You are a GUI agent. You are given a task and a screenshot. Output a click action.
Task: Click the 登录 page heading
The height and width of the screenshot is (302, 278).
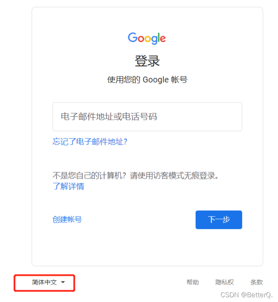tap(147, 61)
